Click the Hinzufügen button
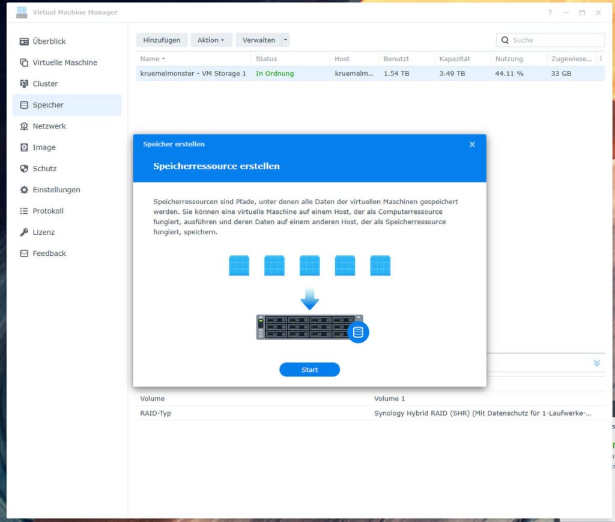This screenshot has height=522, width=615. point(162,40)
